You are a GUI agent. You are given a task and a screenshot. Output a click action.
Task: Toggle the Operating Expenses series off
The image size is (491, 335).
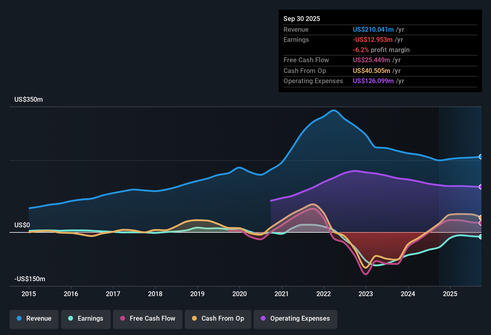[x=295, y=319]
